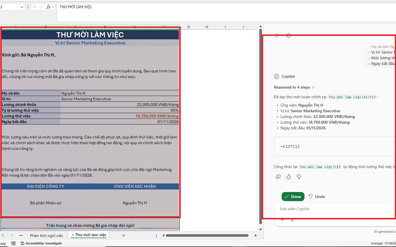Open the Name Box dropdown arrow
This screenshot has width=396, height=247.
pos(22,7)
